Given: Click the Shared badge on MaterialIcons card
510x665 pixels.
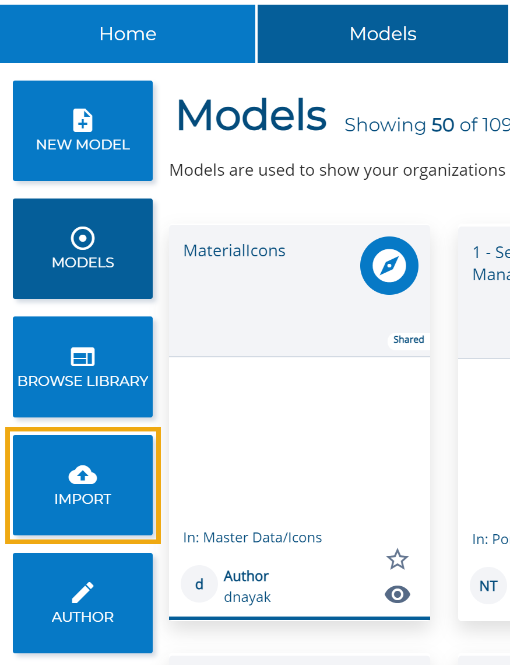Looking at the screenshot, I should 408,340.
